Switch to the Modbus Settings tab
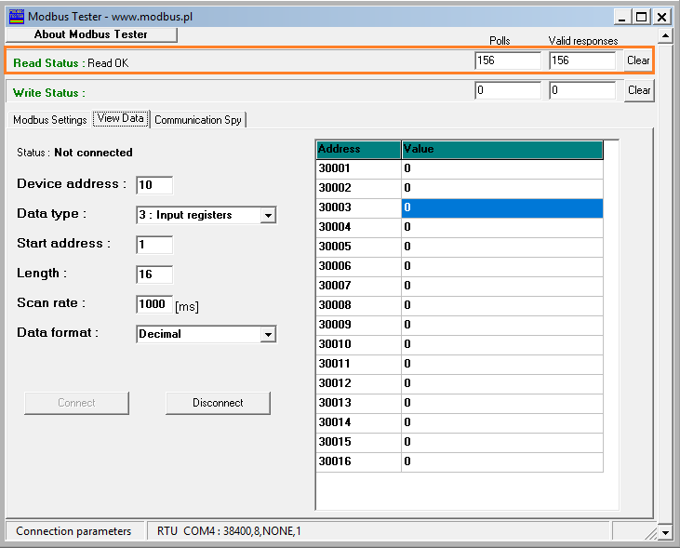 point(50,120)
